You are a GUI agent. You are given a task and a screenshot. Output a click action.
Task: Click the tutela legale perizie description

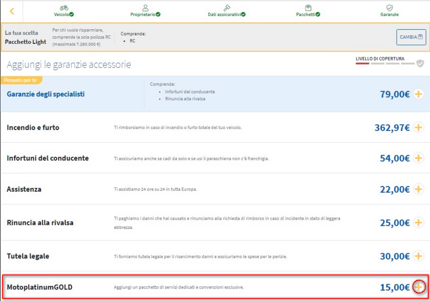pyautogui.click(x=201, y=256)
